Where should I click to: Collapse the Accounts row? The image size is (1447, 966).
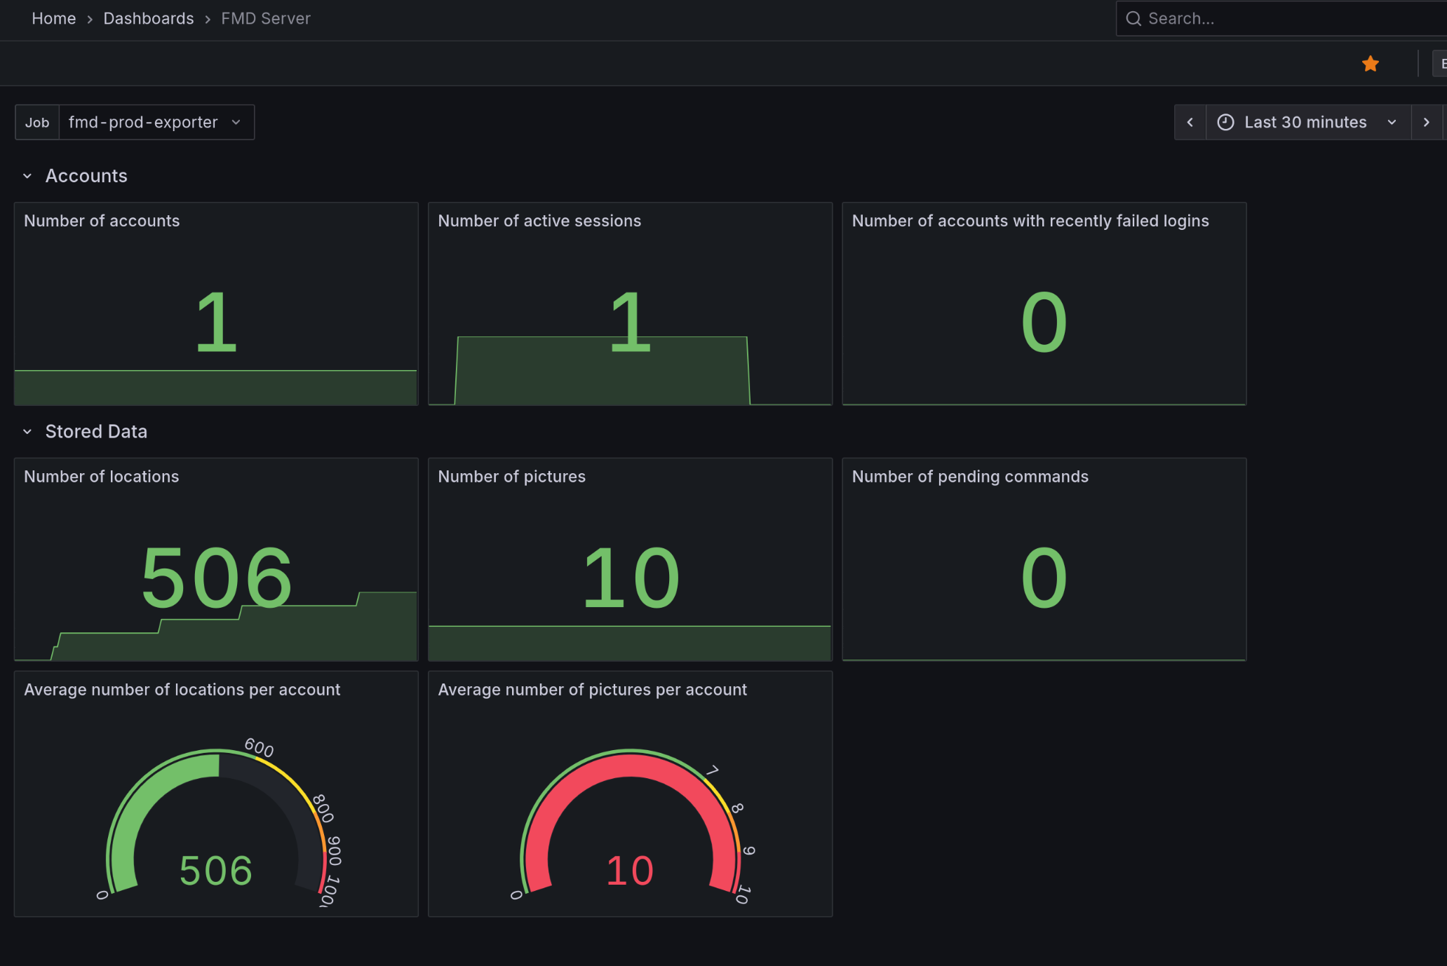pyautogui.click(x=27, y=176)
